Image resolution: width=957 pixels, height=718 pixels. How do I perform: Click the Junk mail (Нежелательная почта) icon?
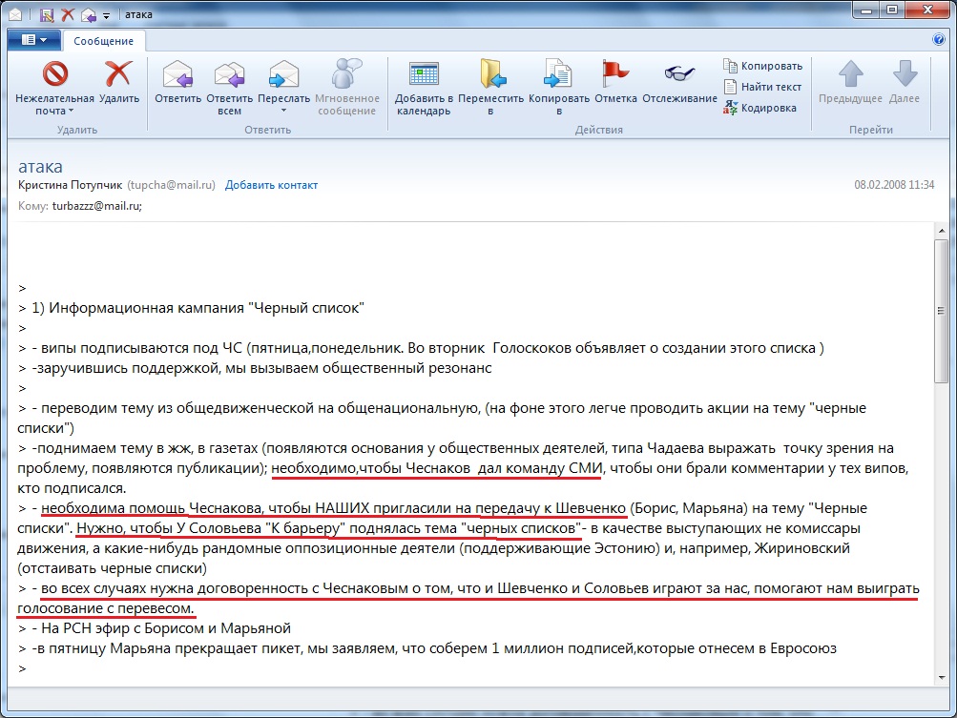(x=54, y=74)
